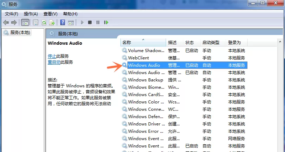The width and height of the screenshot is (285, 152).
Task: Click the scrollbar up arrow in services list
Action: coord(280,42)
